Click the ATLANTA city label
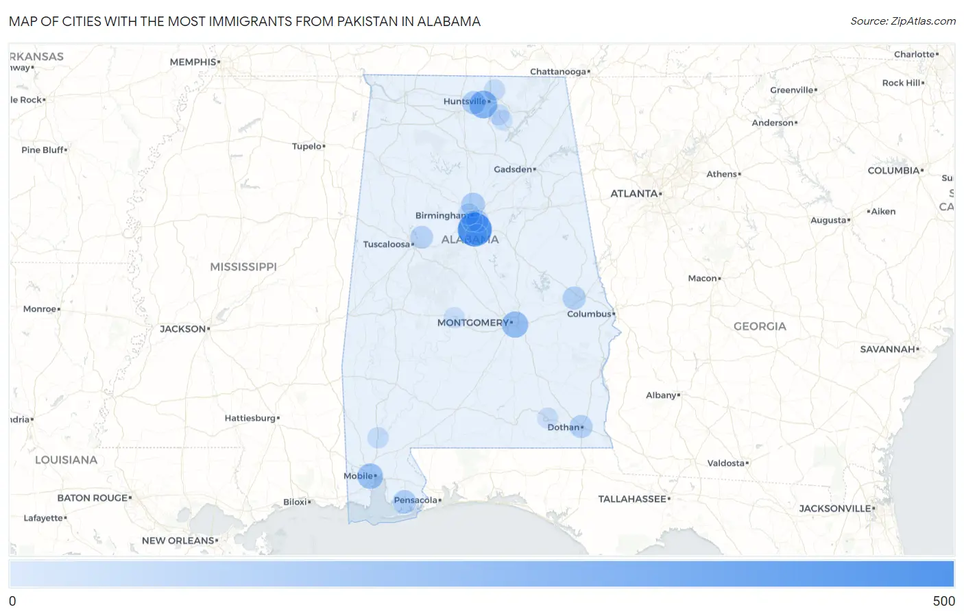The height and width of the screenshot is (616, 964). (x=634, y=194)
